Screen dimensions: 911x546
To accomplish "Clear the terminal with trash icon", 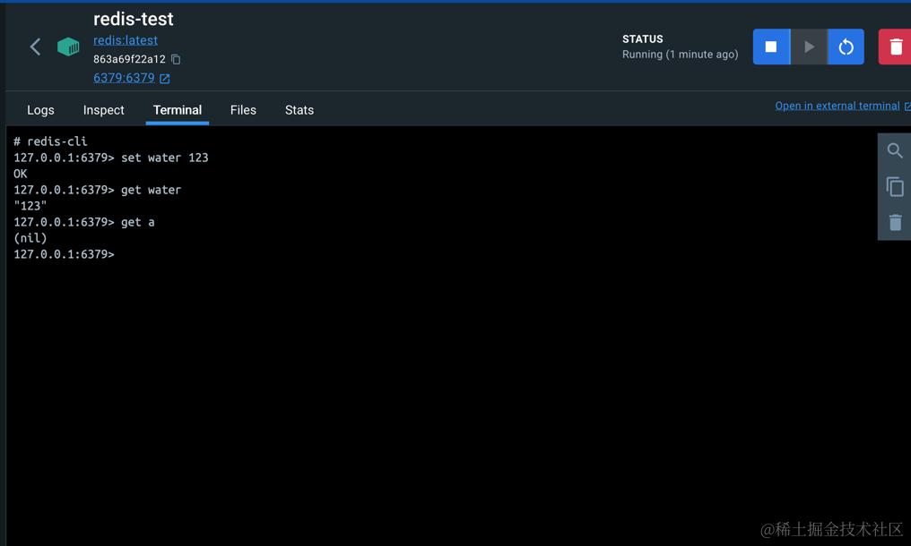I will [895, 222].
